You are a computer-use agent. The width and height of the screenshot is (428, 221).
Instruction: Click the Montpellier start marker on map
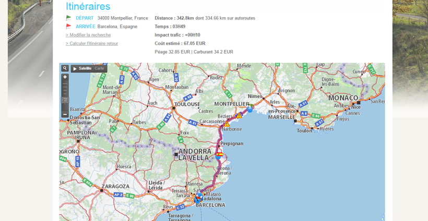pyautogui.click(x=250, y=108)
